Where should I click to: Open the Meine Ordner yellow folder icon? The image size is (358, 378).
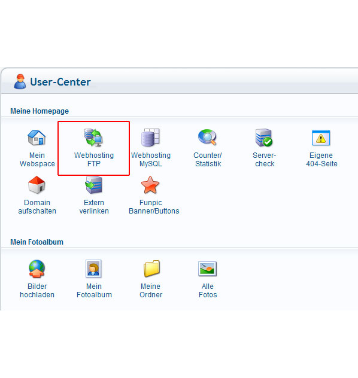151,269
